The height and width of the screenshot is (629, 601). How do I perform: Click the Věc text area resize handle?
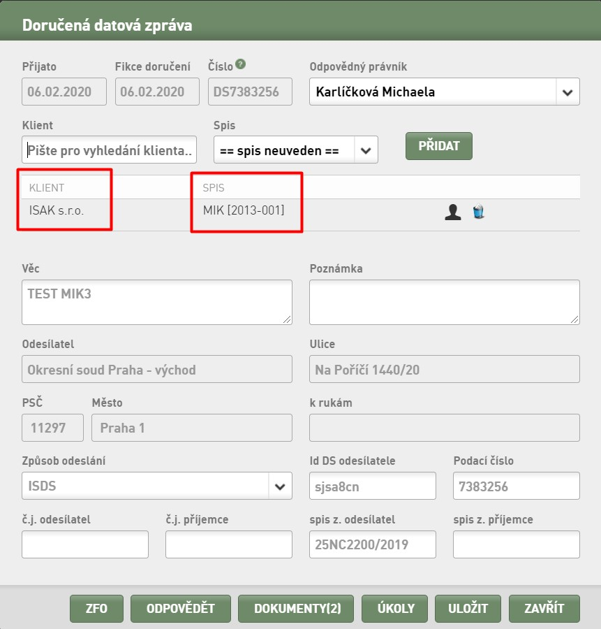pyautogui.click(x=287, y=319)
